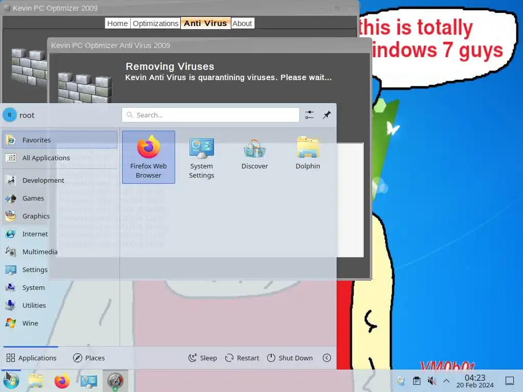The height and width of the screenshot is (392, 523).
Task: Click in the Search field
Action: (x=210, y=115)
